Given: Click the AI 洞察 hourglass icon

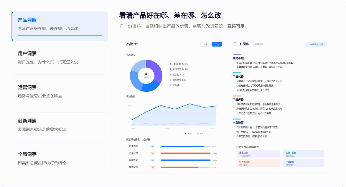Looking at the screenshot, I should tap(235, 44).
